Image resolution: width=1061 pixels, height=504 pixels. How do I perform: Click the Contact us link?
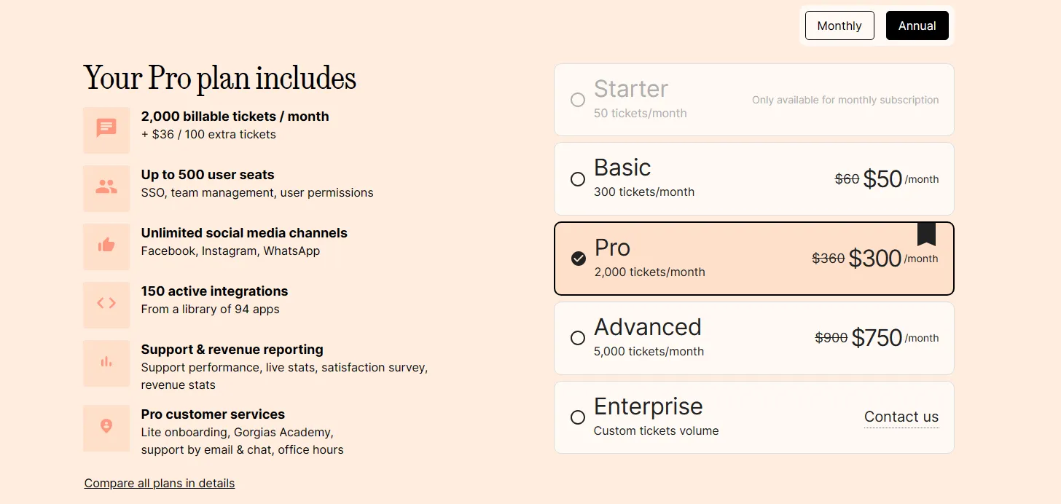[x=901, y=417]
